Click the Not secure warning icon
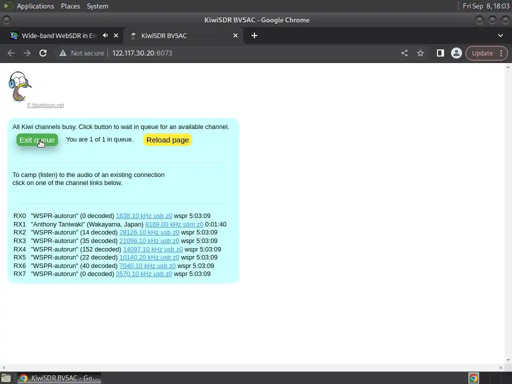This screenshot has width=512, height=384. pyautogui.click(x=63, y=53)
